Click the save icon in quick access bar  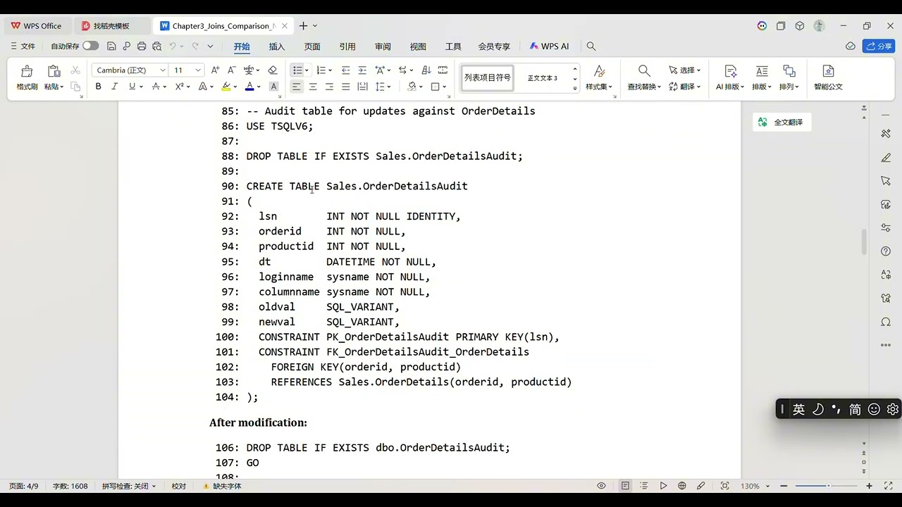[111, 46]
